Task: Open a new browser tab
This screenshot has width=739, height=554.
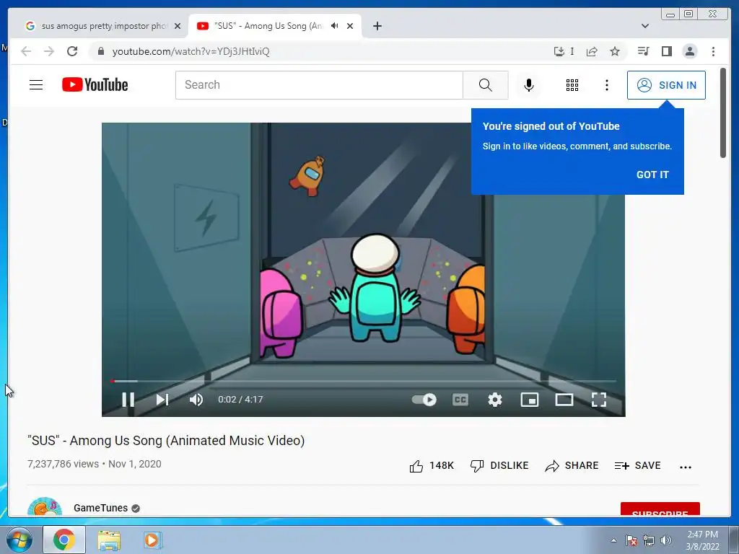Action: click(x=377, y=26)
